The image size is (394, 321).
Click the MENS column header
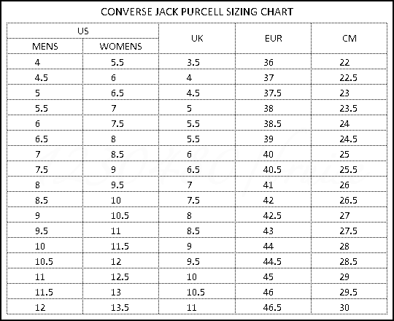pyautogui.click(x=45, y=46)
